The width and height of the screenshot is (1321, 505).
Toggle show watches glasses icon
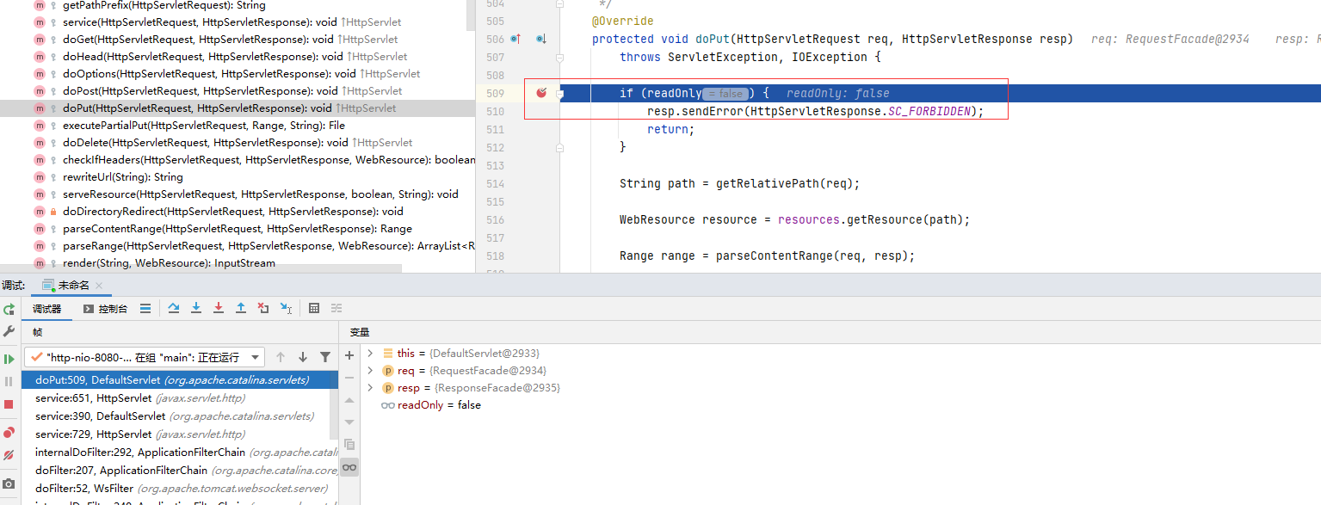coord(349,467)
